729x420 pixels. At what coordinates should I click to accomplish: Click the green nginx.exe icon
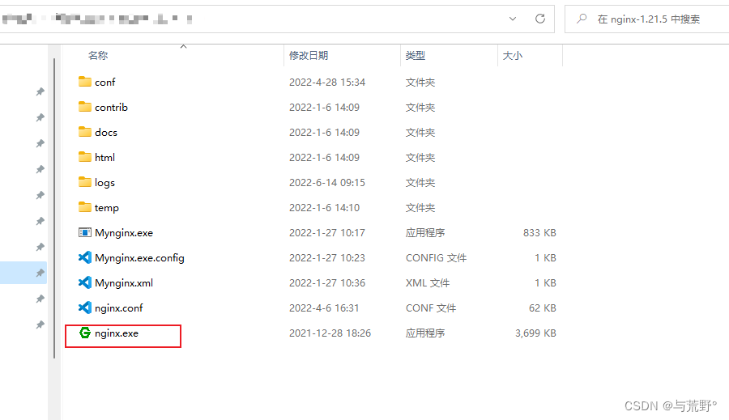[85, 333]
